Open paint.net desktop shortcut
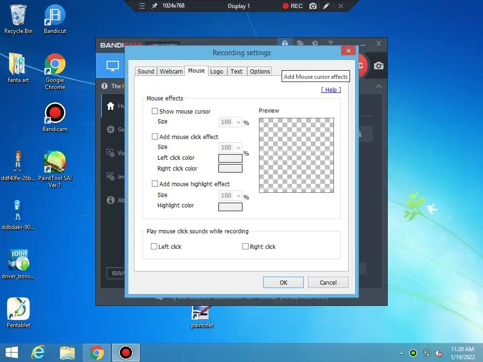 pos(202,317)
